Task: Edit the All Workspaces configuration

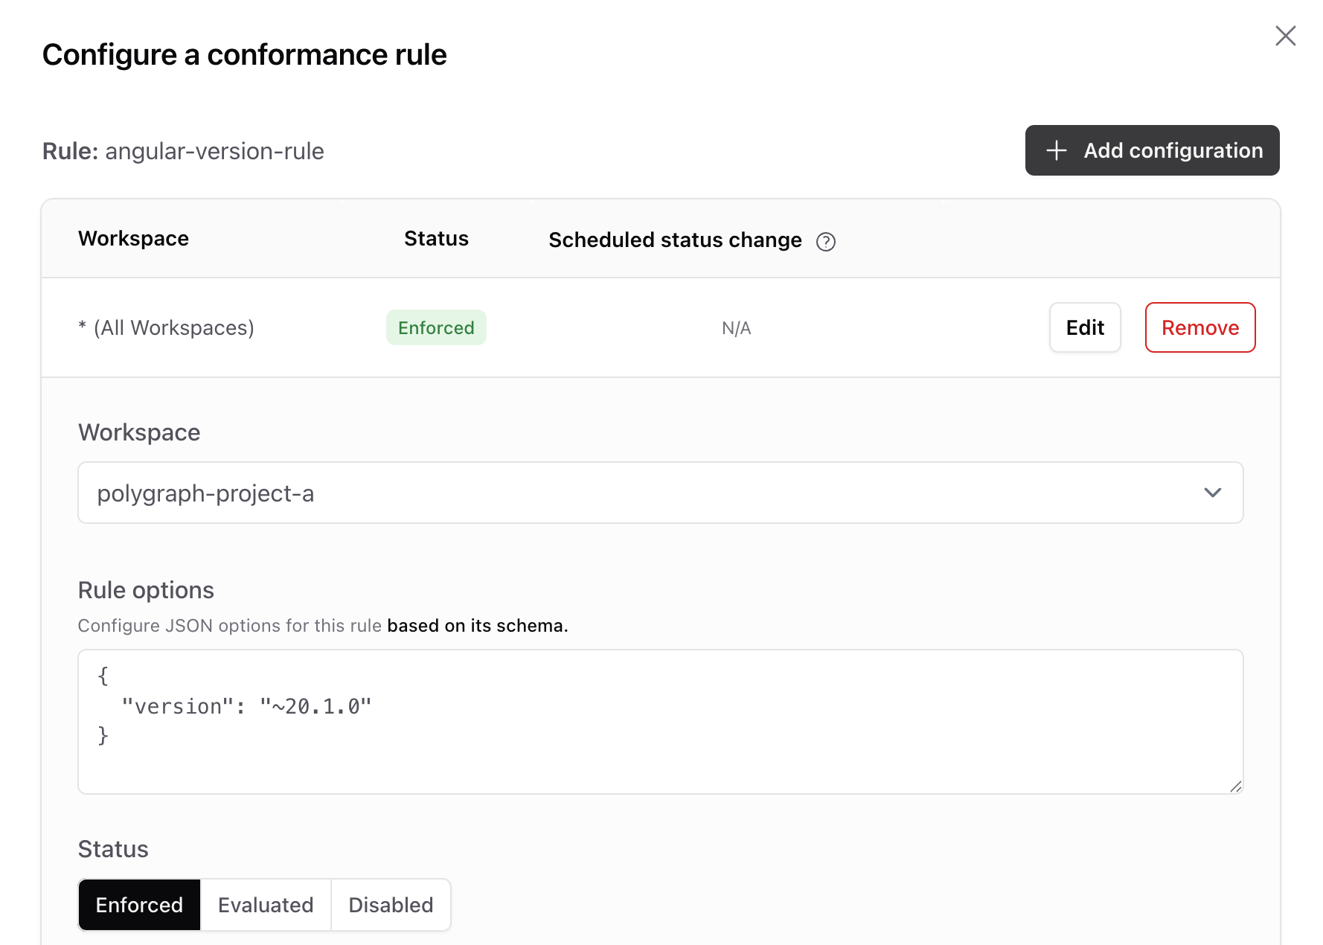Action: click(1085, 327)
